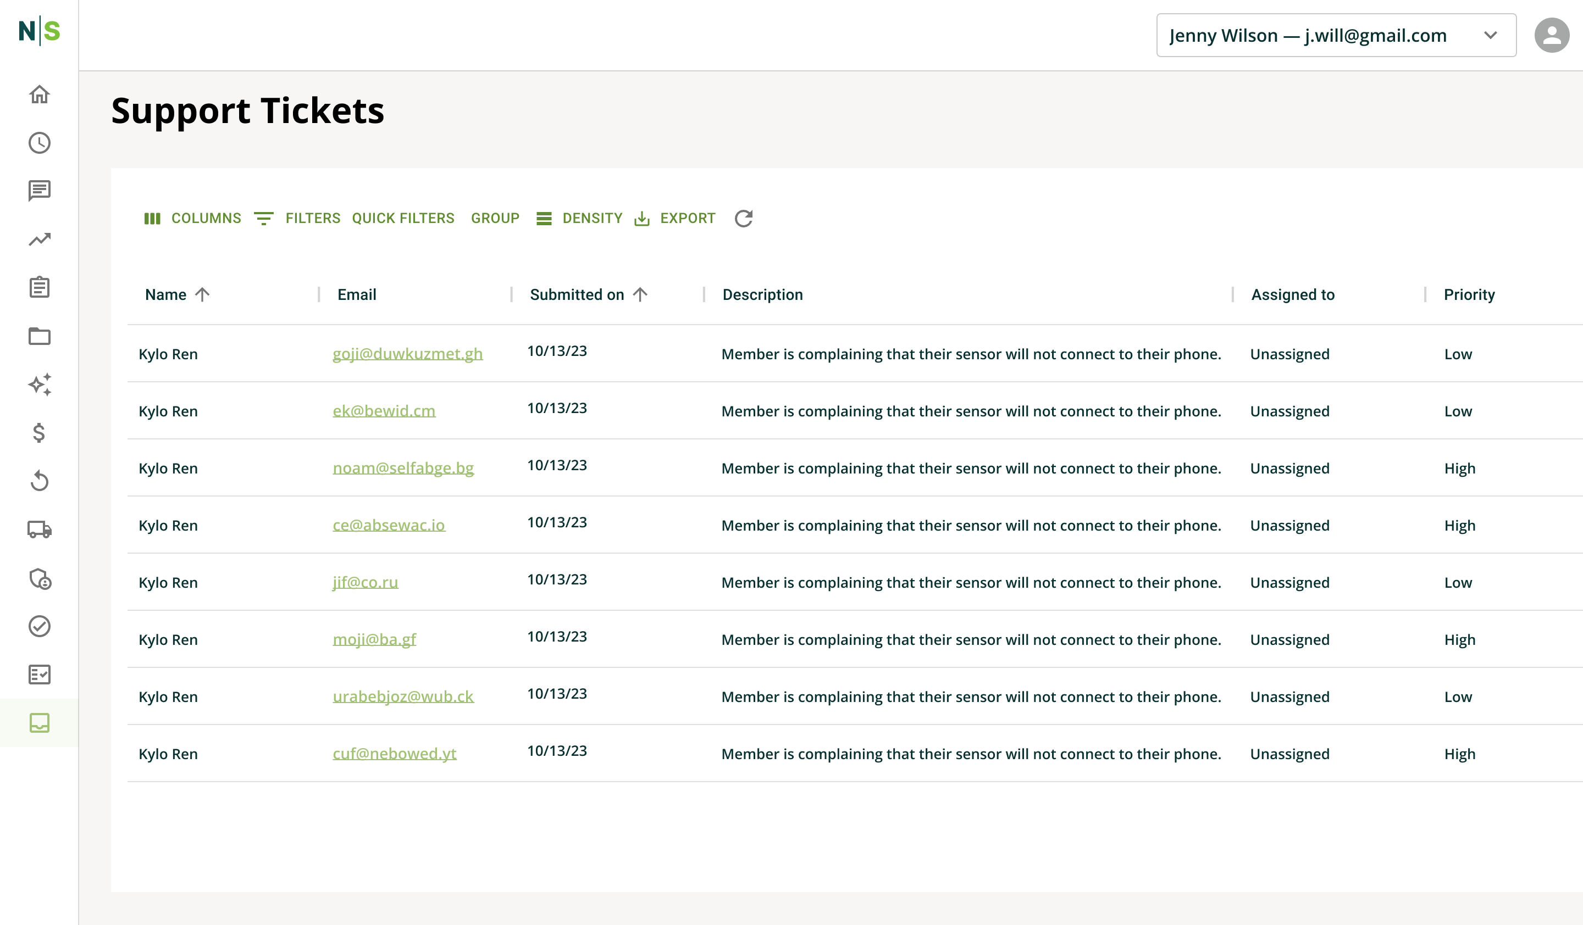Click Unassigned in the goji@duwkuzmet.gh row

1289,354
